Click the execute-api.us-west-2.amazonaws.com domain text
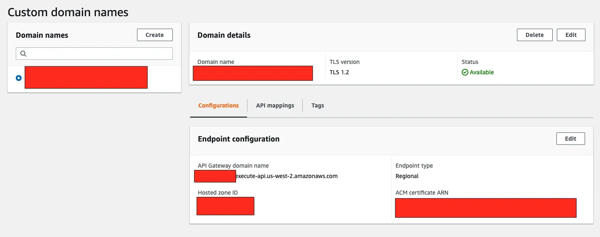This screenshot has height=237, width=600. pyautogui.click(x=287, y=176)
